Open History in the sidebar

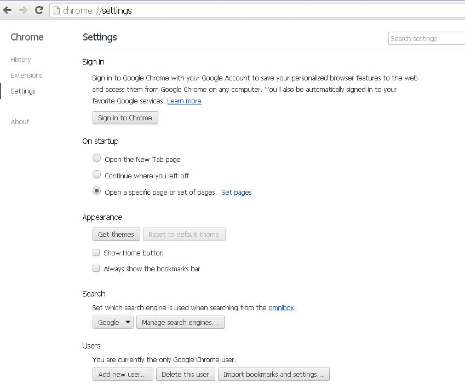click(x=20, y=59)
